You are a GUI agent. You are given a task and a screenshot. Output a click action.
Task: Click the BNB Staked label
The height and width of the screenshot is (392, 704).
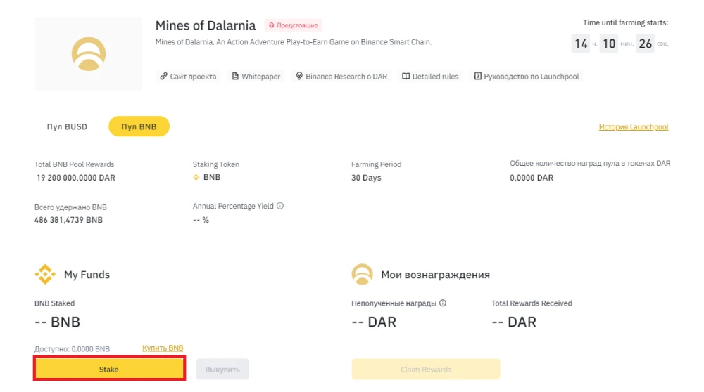click(55, 303)
